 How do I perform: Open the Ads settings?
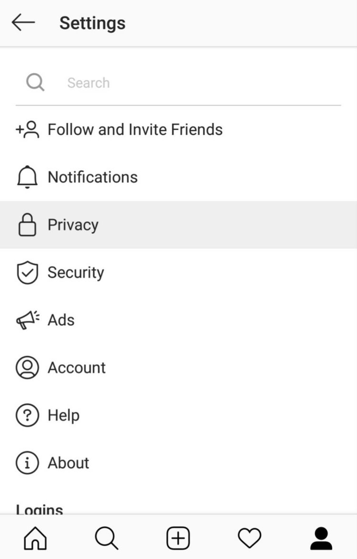(61, 320)
